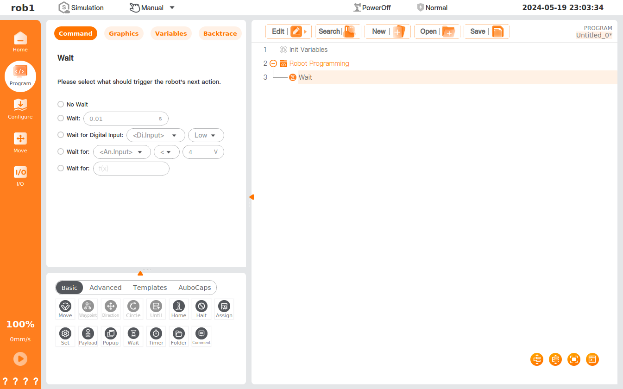623x389 pixels.
Task: Select the Wait seconds radio button
Action: click(x=61, y=119)
